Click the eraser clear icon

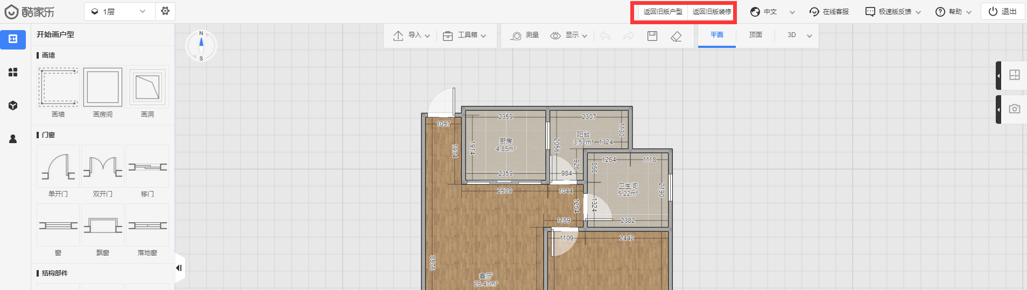click(x=676, y=36)
